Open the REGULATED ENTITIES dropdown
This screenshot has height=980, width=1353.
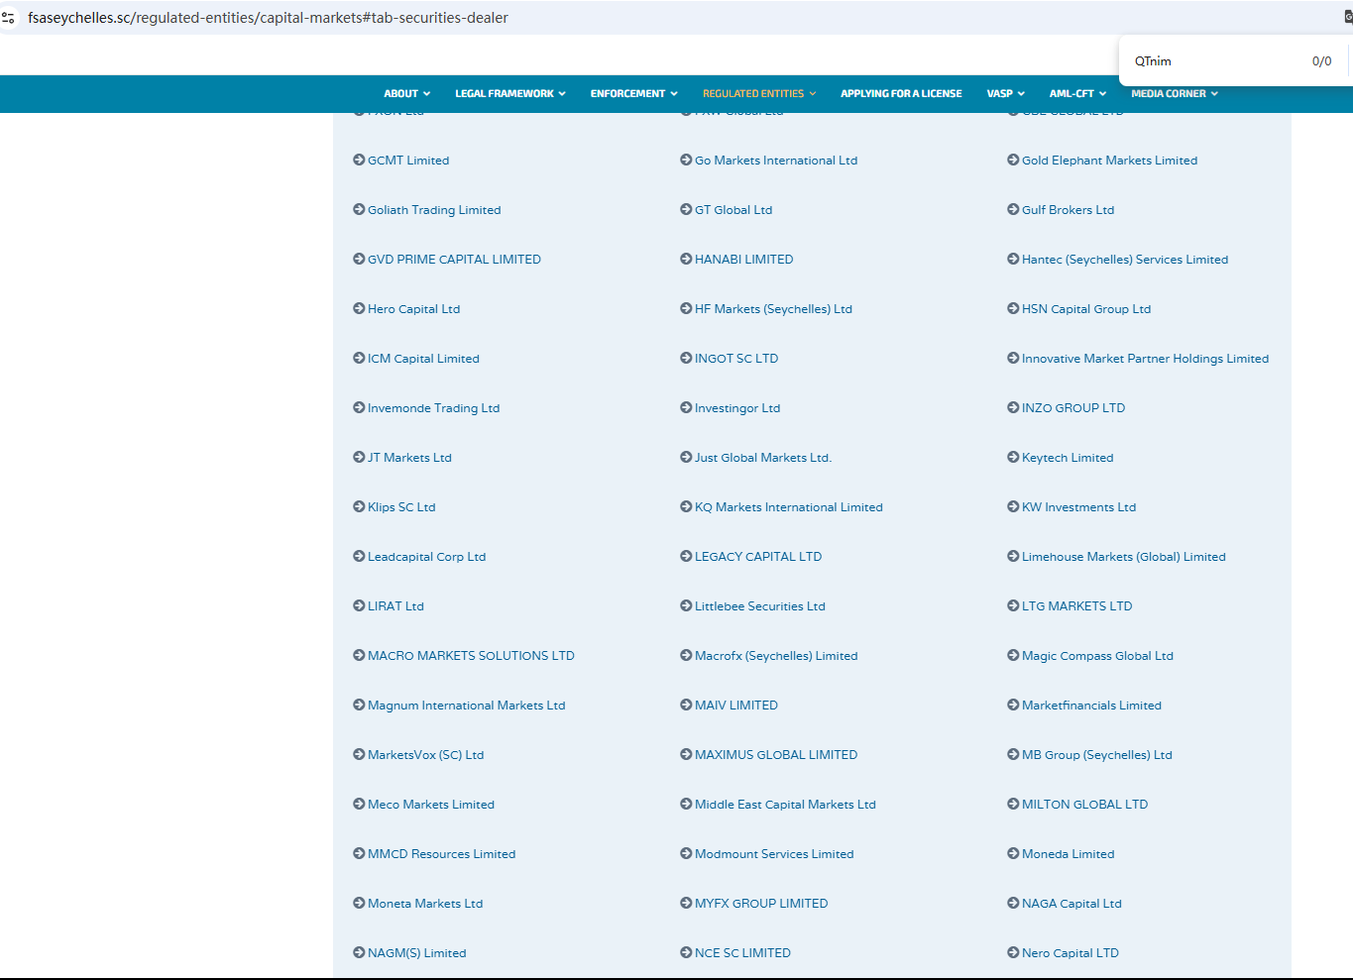tap(759, 93)
